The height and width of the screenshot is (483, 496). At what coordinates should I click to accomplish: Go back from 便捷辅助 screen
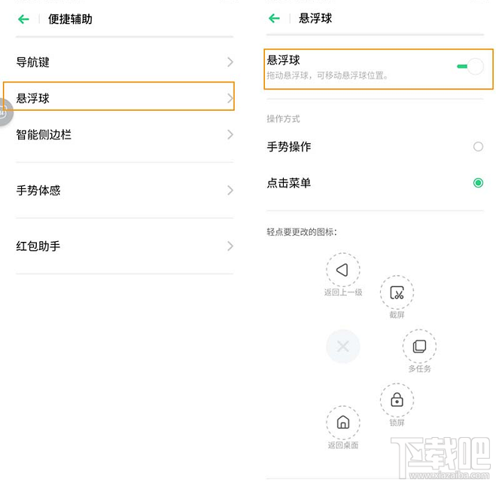pyautogui.click(x=24, y=20)
